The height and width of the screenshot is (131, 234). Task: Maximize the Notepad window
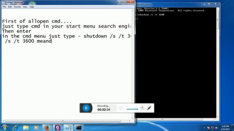(124, 2)
